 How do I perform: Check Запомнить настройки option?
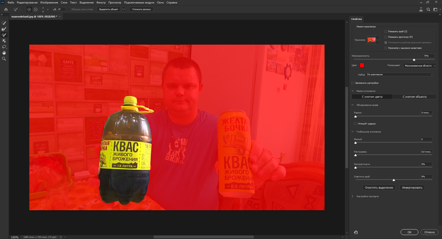coord(353,83)
